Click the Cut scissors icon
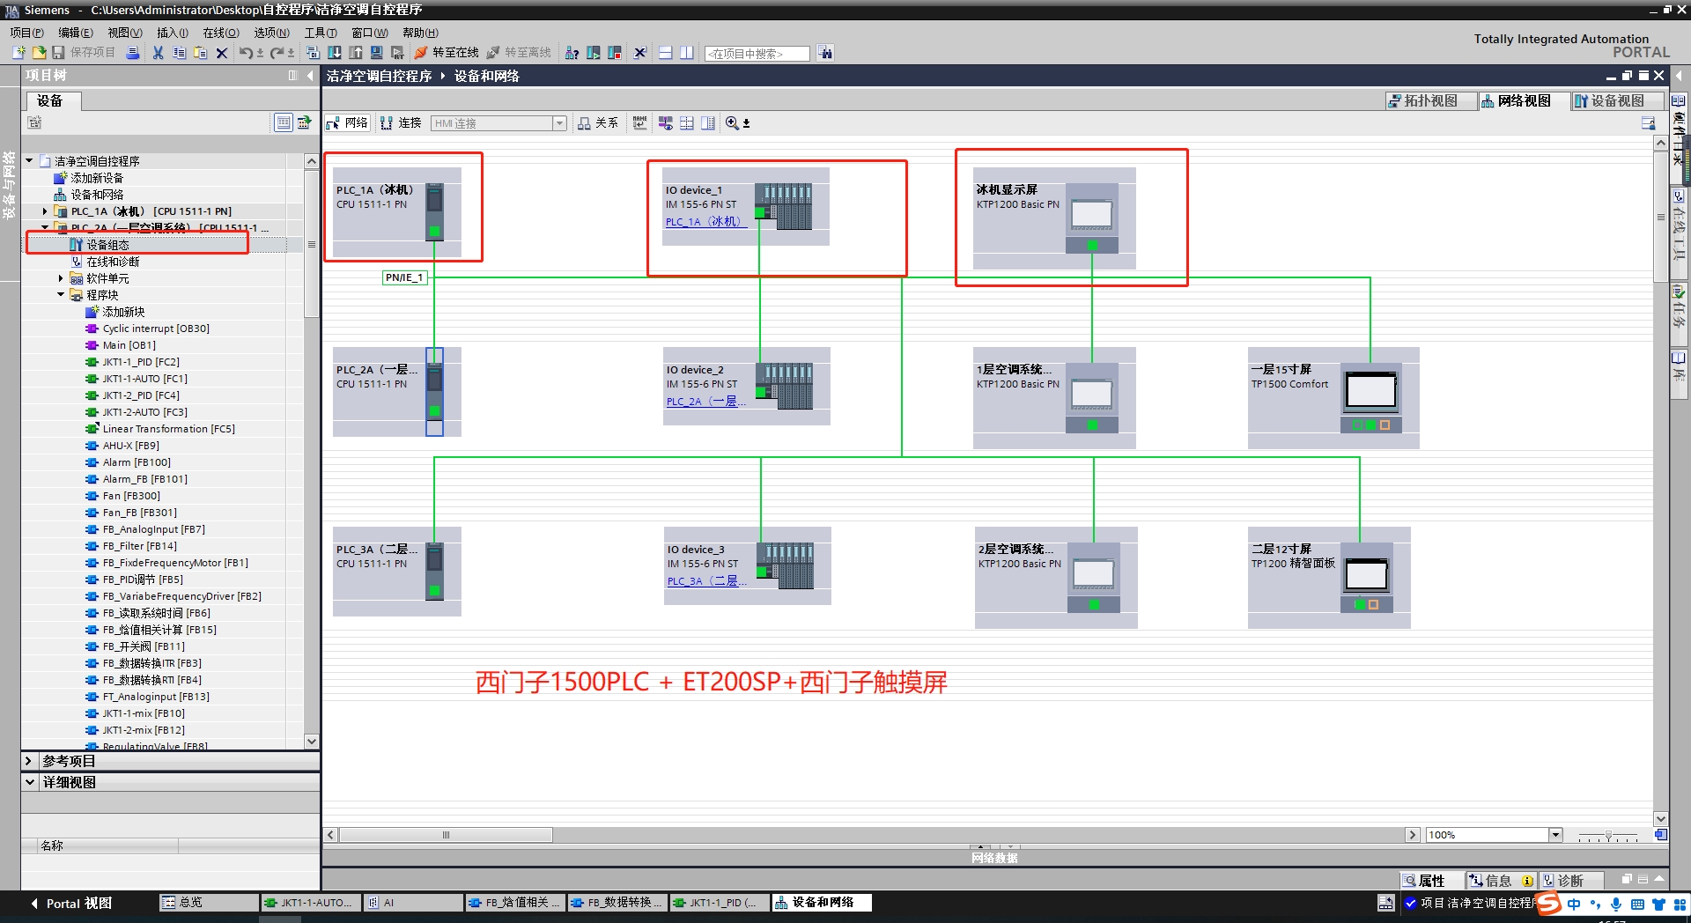The height and width of the screenshot is (923, 1691). click(x=158, y=53)
